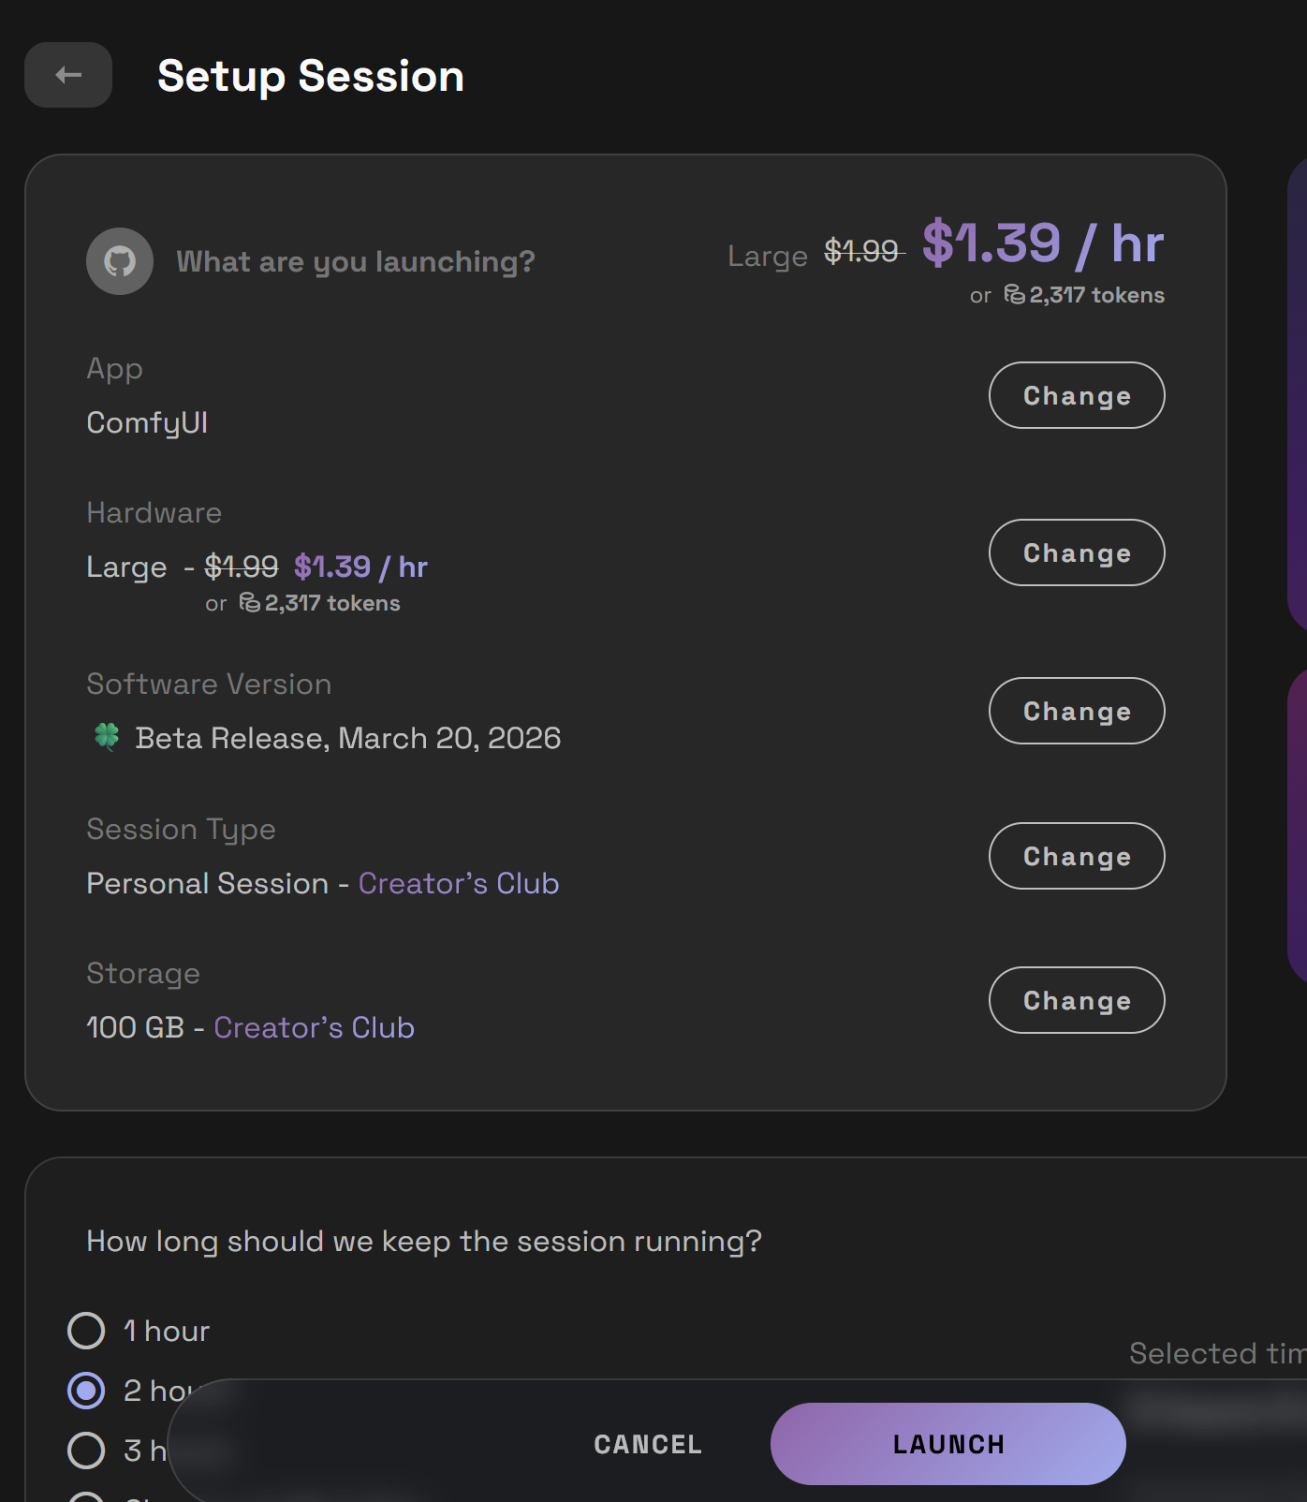Select the 3 hours session duration
This screenshot has height=1502, width=1307.
pyautogui.click(x=86, y=1450)
